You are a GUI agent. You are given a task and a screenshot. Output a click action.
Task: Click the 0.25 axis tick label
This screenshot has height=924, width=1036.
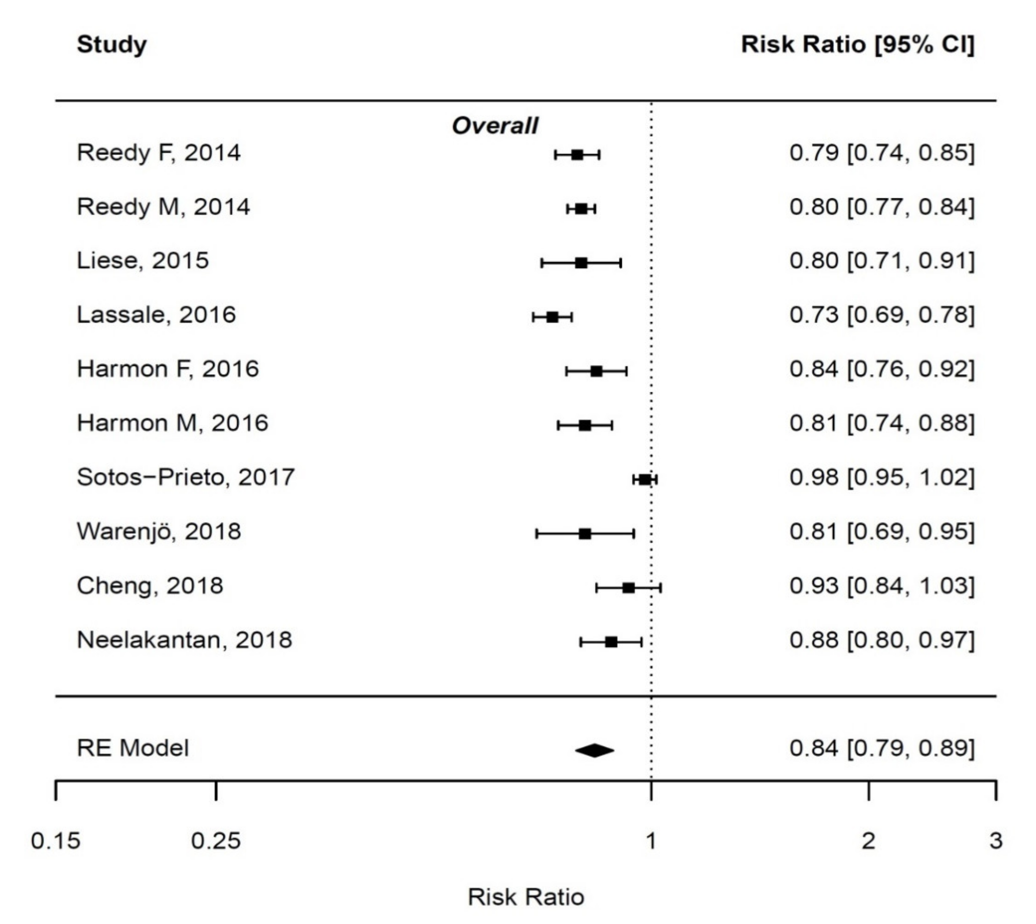(x=216, y=841)
